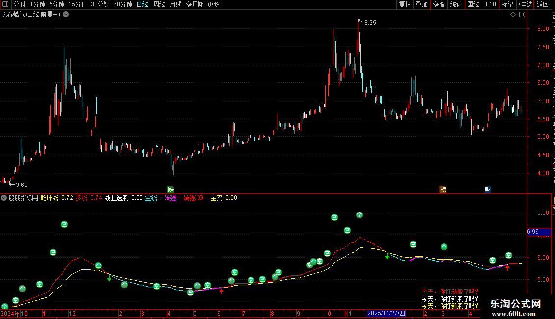Select the 30分钟 period
The image size is (555, 319).
100,4
